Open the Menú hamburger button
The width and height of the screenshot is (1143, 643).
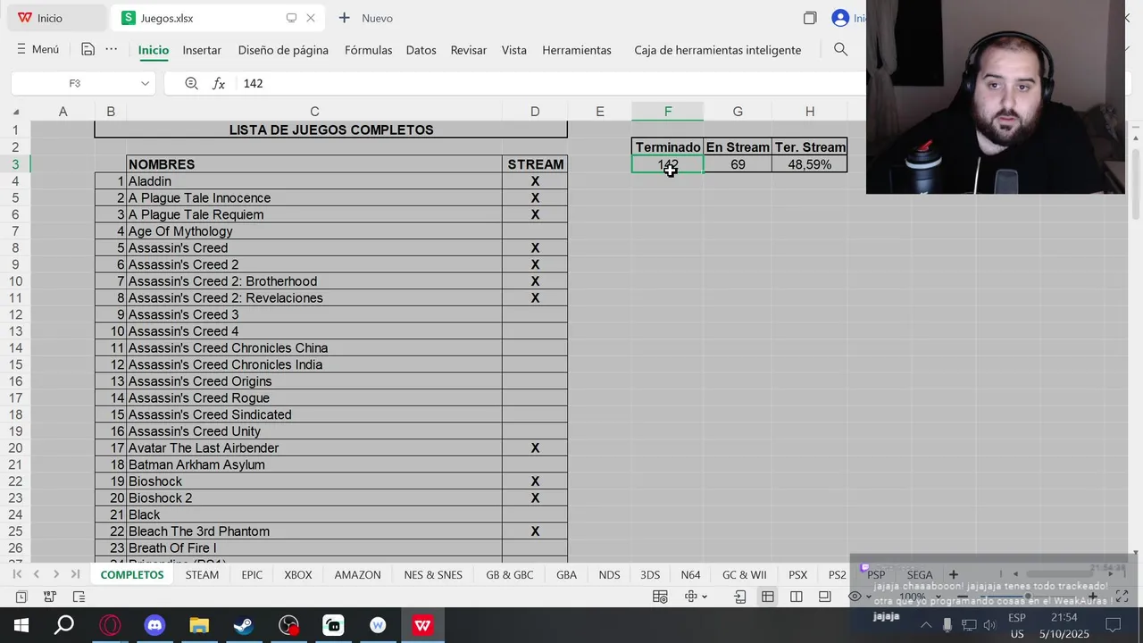pyautogui.click(x=38, y=50)
